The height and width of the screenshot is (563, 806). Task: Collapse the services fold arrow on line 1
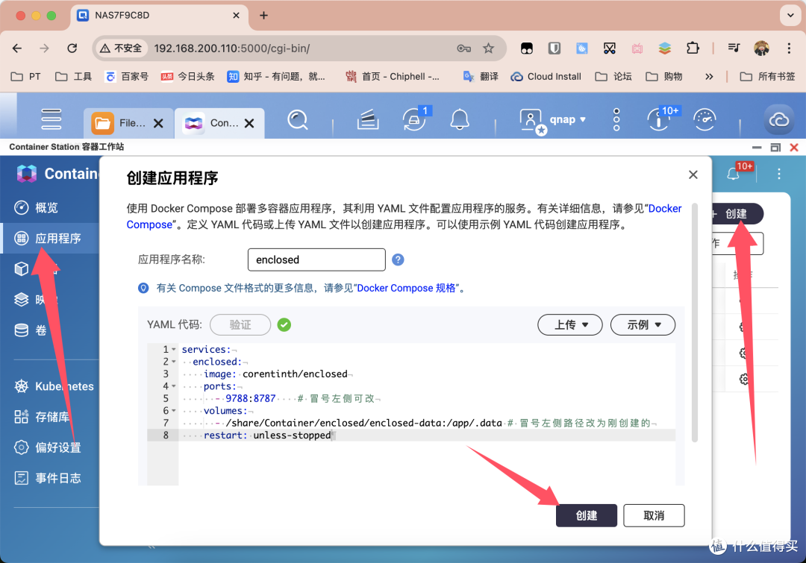click(174, 350)
